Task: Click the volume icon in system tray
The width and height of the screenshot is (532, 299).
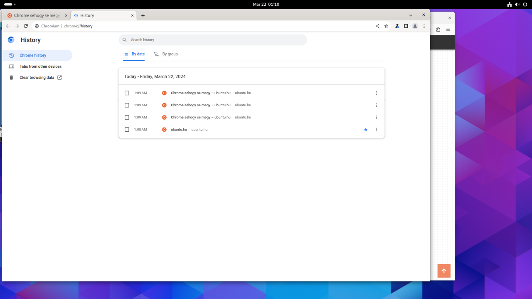Action: point(517,4)
